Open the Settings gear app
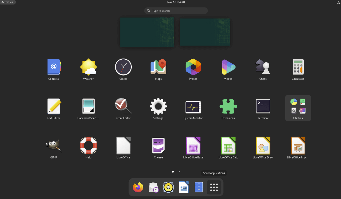This screenshot has height=199, width=341. coord(158,106)
